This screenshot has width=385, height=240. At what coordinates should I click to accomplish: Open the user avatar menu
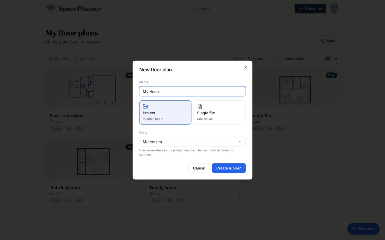(334, 9)
